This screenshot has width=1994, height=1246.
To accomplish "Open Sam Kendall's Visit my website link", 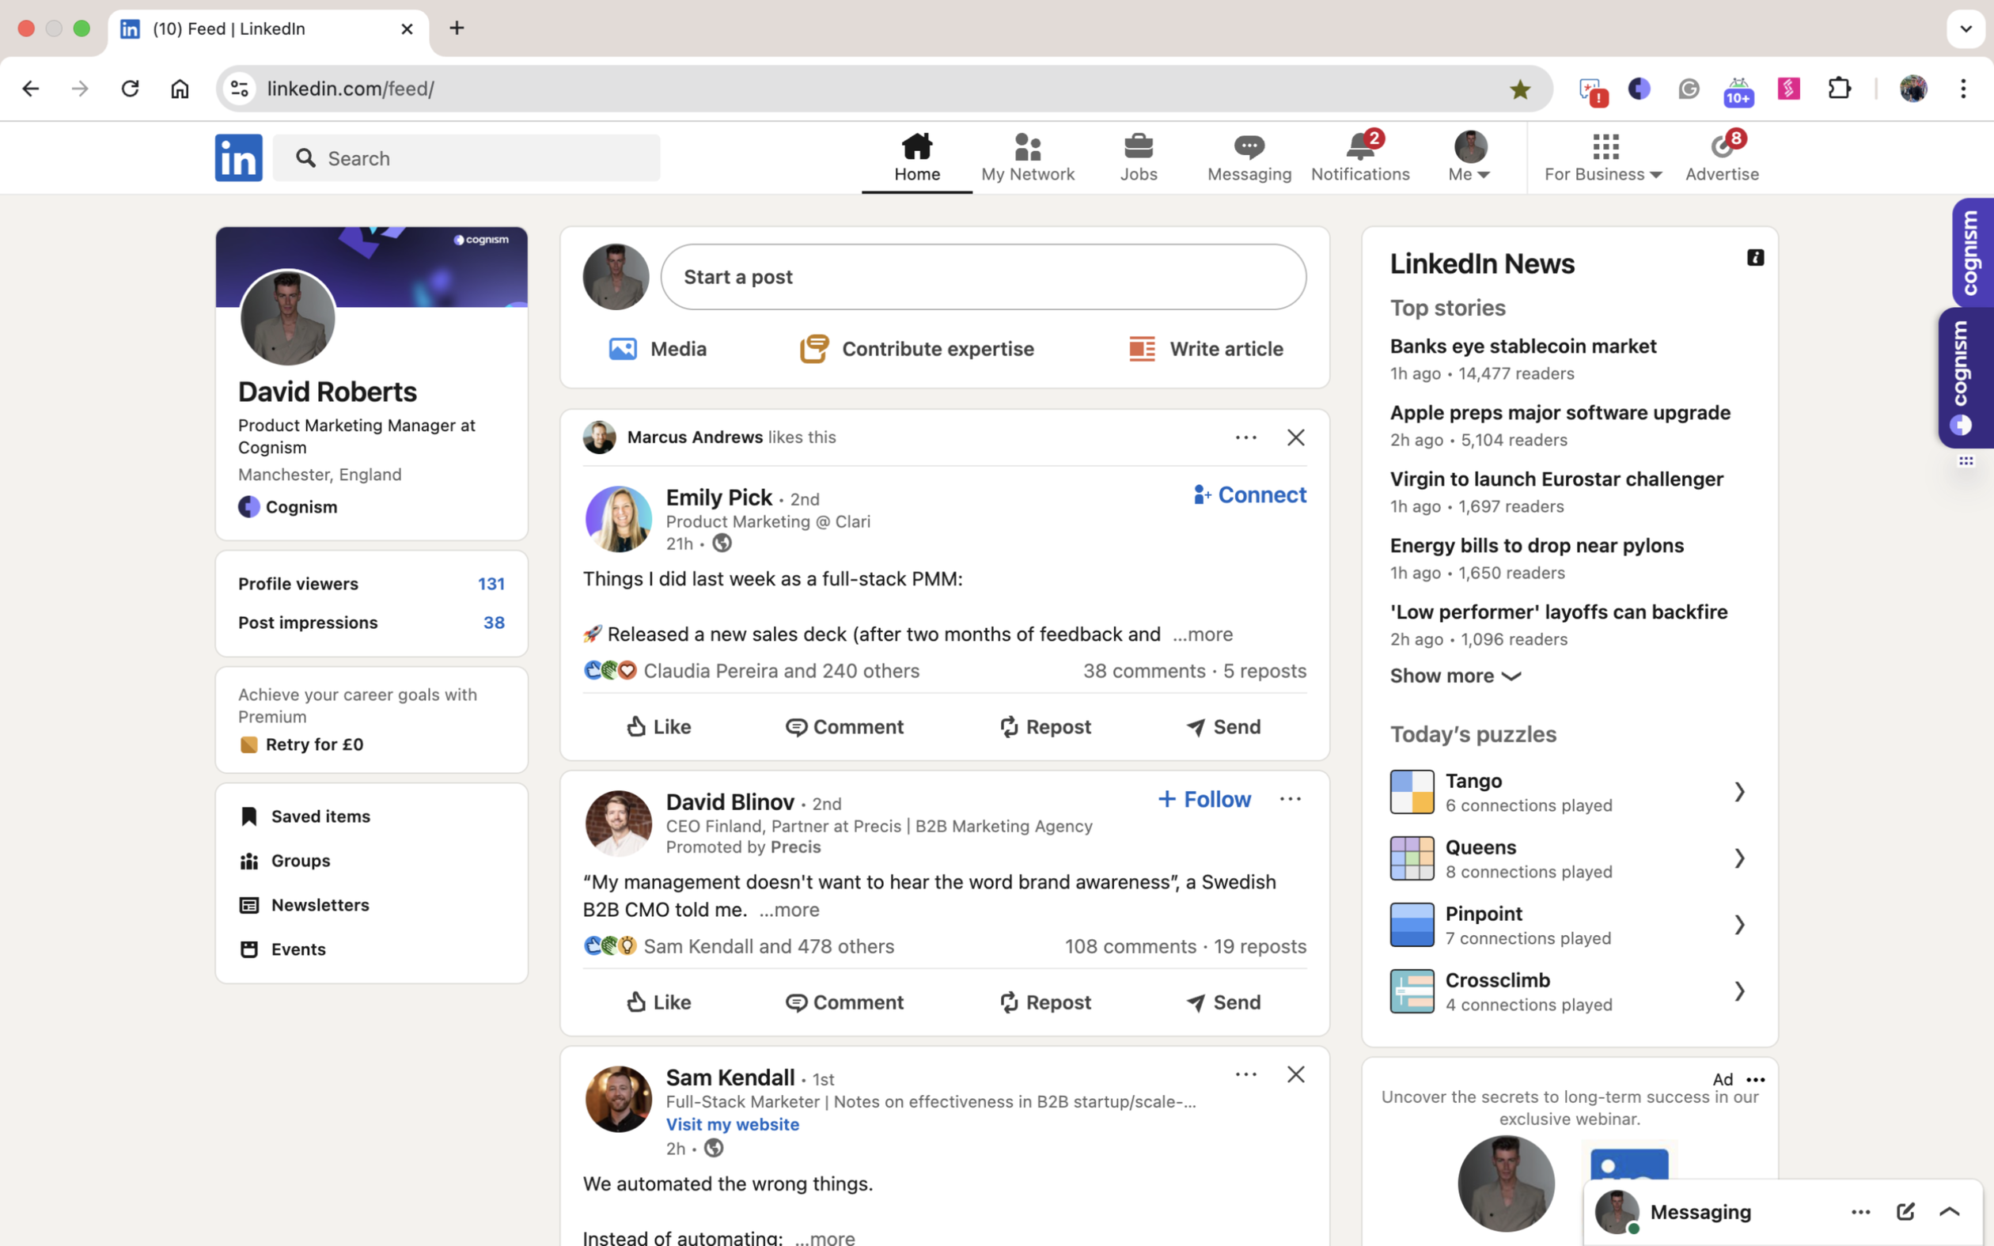I will 732,1124.
